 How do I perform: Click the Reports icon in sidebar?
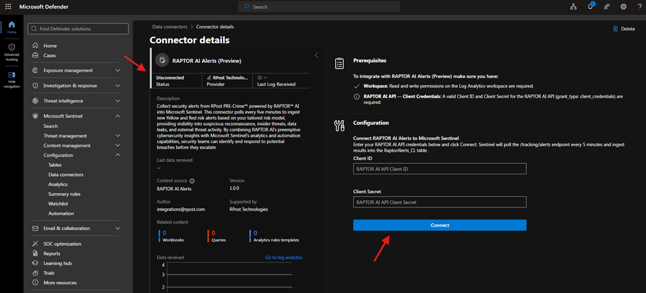pyautogui.click(x=35, y=253)
